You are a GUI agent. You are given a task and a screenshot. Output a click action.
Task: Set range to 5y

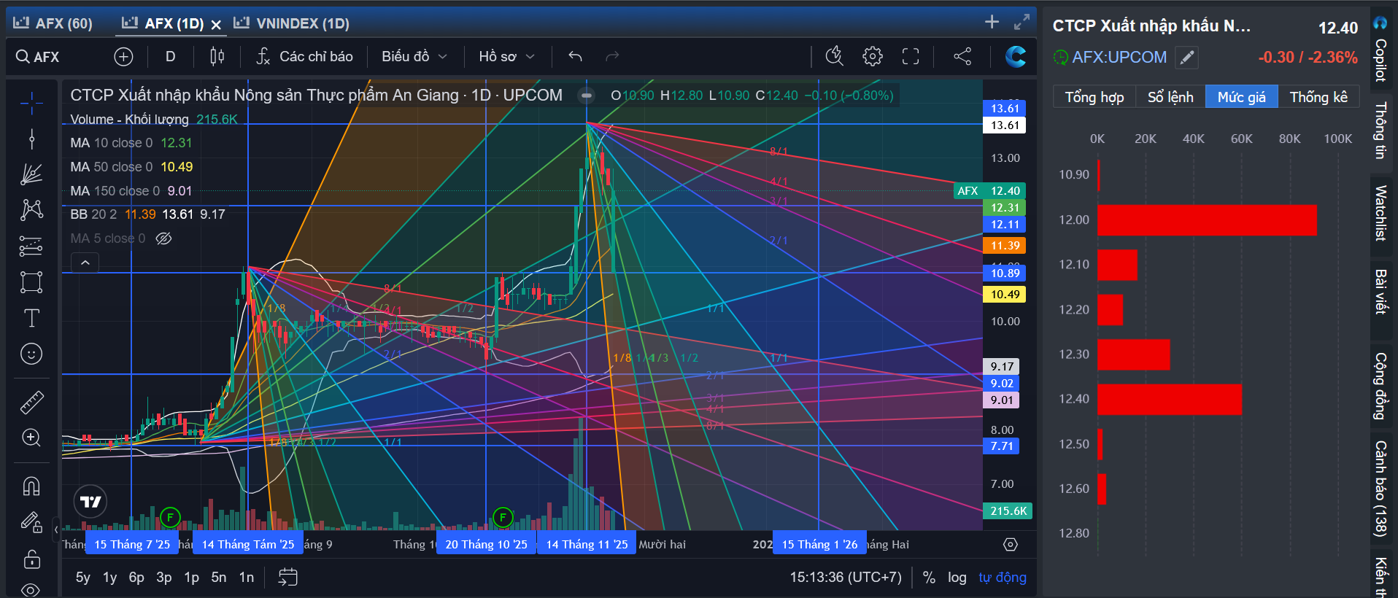click(83, 578)
